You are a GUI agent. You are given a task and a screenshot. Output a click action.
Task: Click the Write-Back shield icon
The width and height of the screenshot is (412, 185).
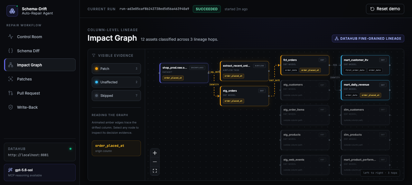click(11, 107)
